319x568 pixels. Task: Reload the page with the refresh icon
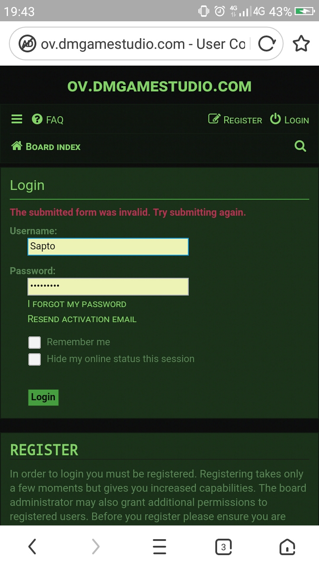tap(267, 43)
